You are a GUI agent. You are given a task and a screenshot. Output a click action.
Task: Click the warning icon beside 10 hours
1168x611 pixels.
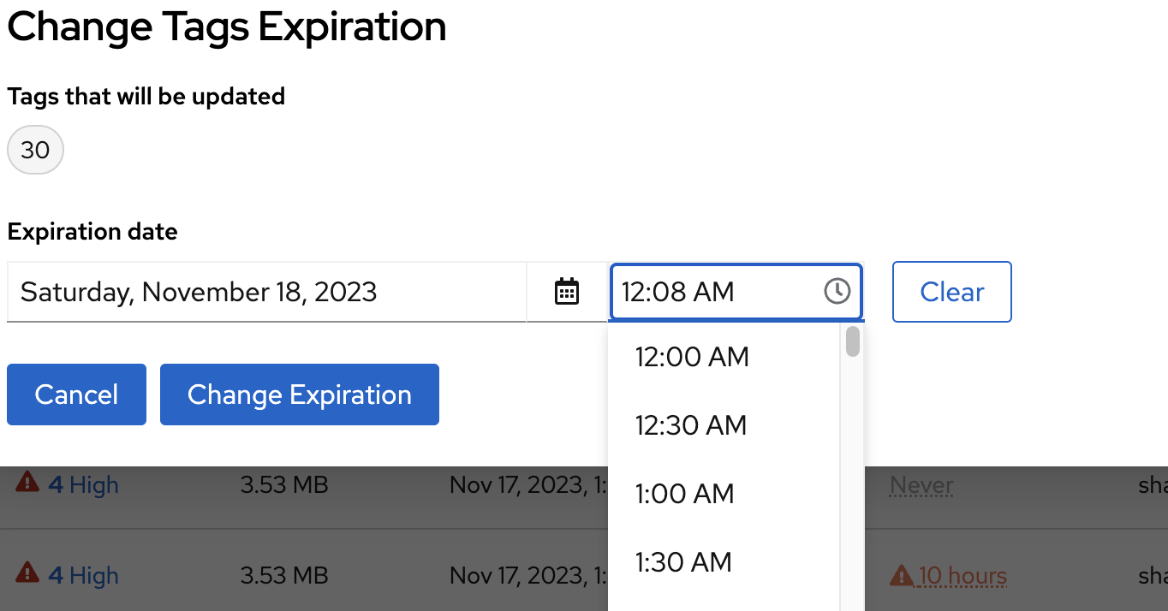pyautogui.click(x=901, y=575)
